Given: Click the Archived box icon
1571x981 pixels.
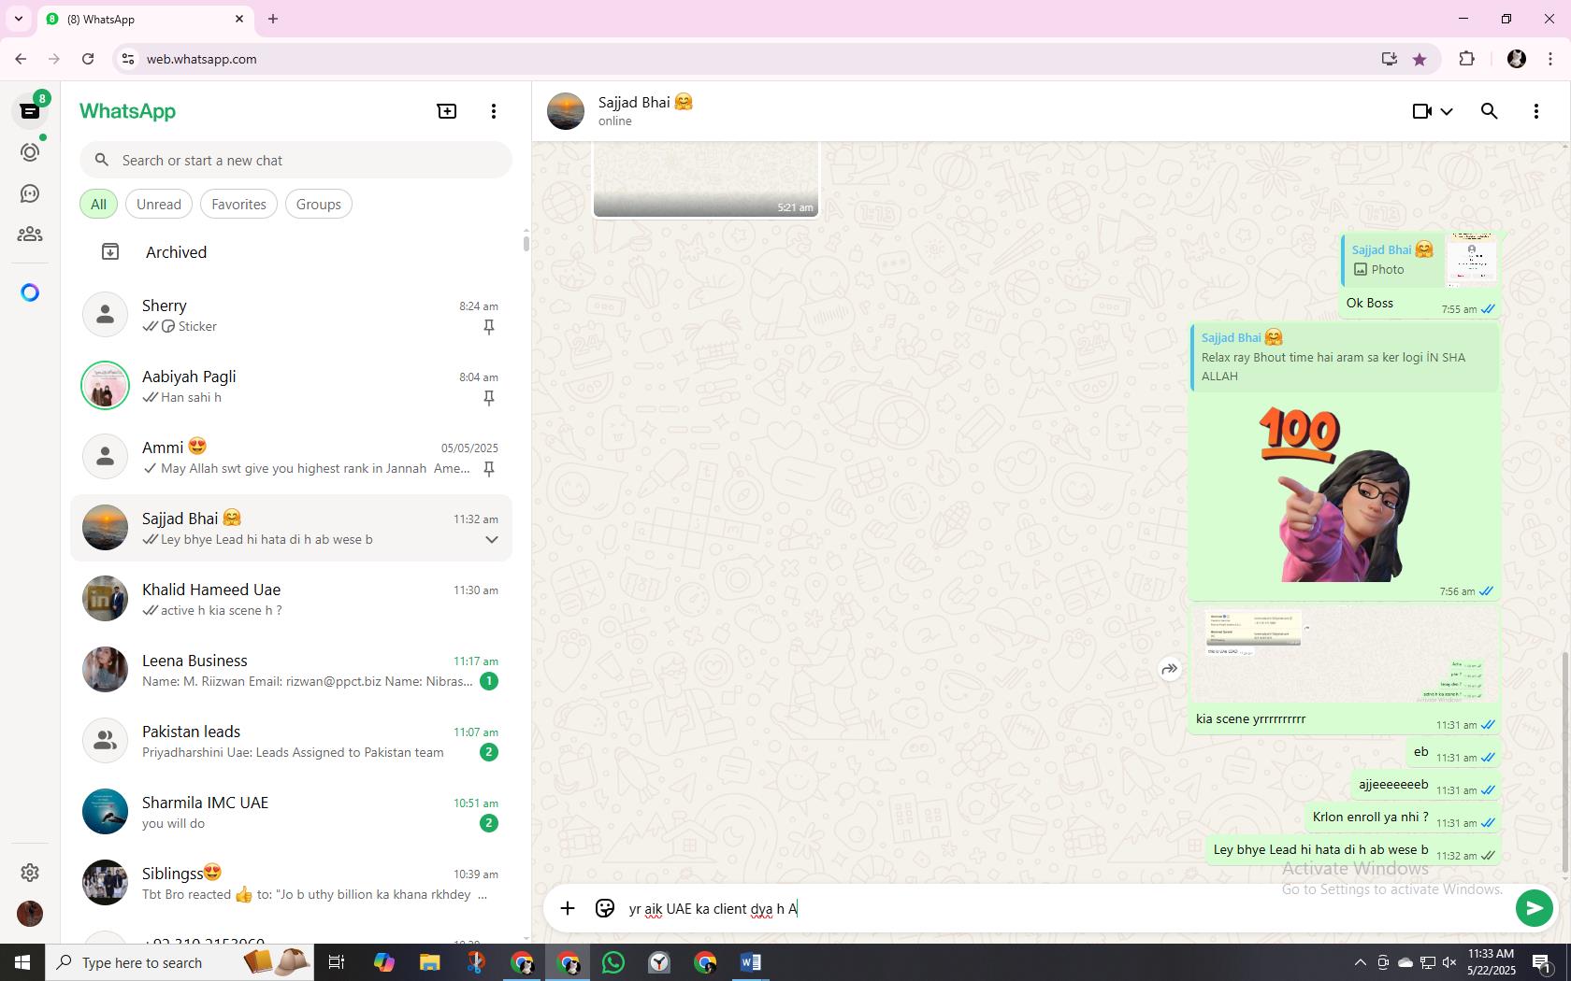Looking at the screenshot, I should point(110,252).
